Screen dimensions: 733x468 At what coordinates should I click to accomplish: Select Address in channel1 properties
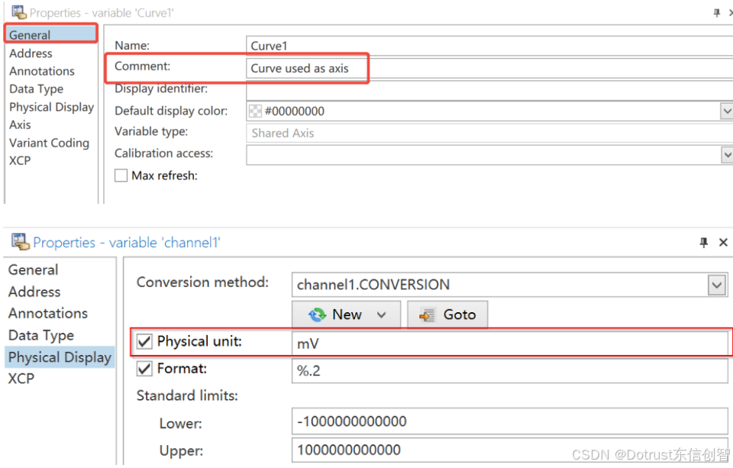[x=34, y=292]
